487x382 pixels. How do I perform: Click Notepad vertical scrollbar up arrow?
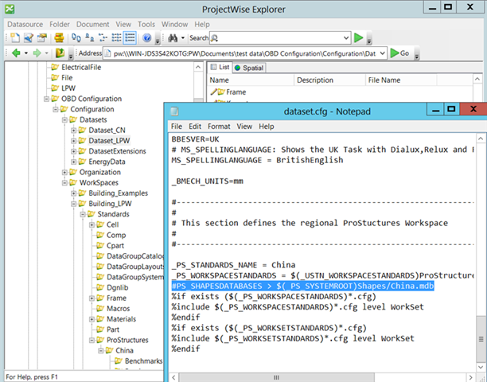pos(481,138)
